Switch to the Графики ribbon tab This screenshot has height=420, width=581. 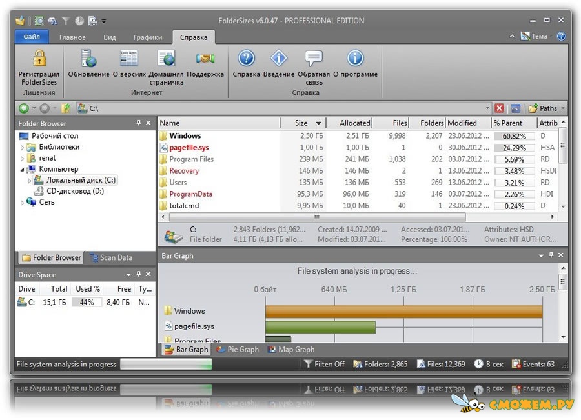coord(148,37)
